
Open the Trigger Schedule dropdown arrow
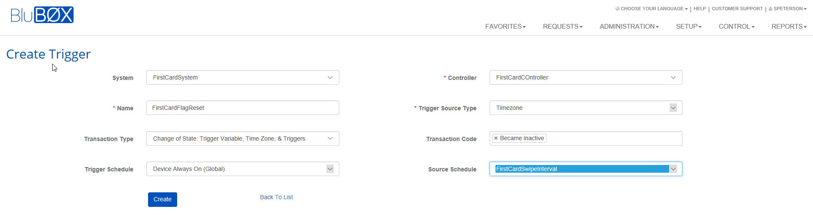point(330,169)
